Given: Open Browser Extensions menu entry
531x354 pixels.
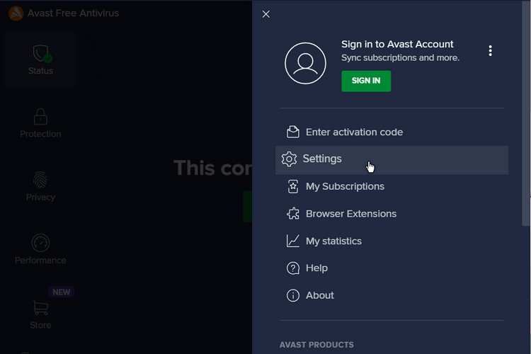Looking at the screenshot, I should [392, 214].
